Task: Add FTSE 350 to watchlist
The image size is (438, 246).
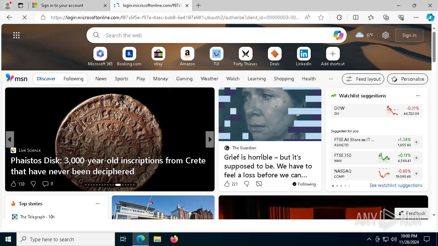Action: pyautogui.click(x=416, y=158)
